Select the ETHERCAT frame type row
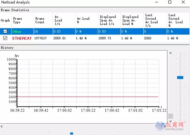The width and height of the screenshot is (190, 135). pyautogui.click(x=95, y=38)
